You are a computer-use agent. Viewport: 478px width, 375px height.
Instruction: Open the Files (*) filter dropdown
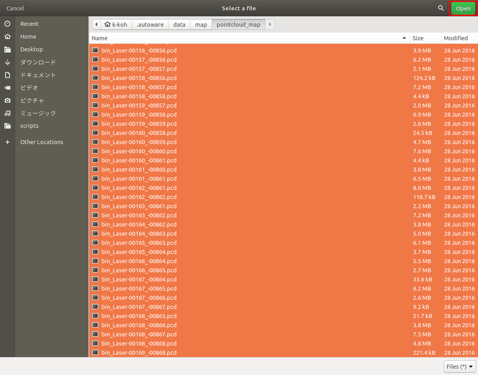pyautogui.click(x=460, y=366)
